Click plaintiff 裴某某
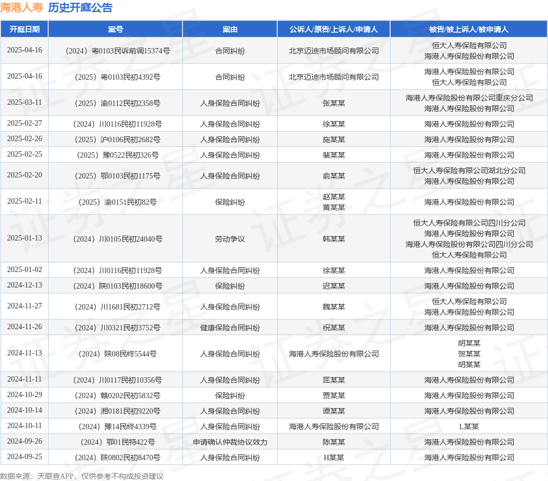This screenshot has height=481, width=548. 334,155
